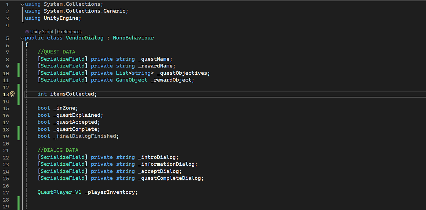Image resolution: width=426 pixels, height=210 pixels.
Task: Open the 0 references CodeLens link
Action: click(x=69, y=31)
